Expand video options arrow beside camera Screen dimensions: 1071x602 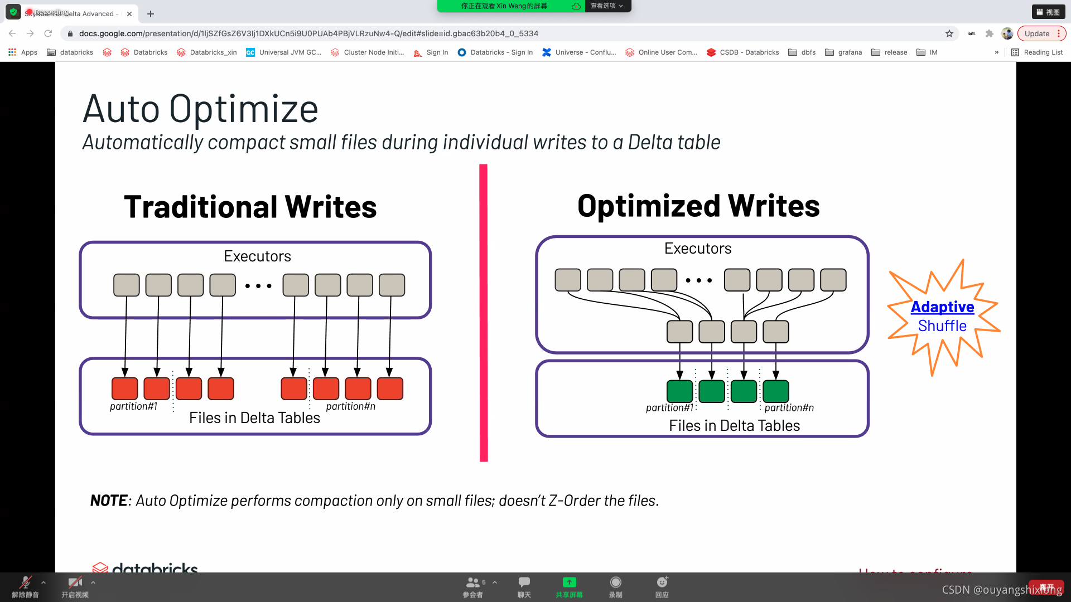93,582
